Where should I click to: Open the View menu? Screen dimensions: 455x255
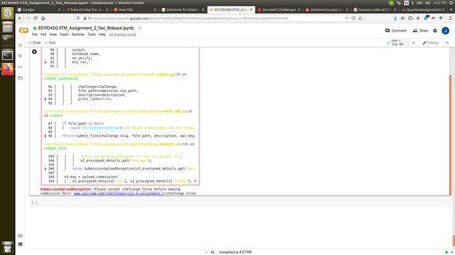click(53, 34)
